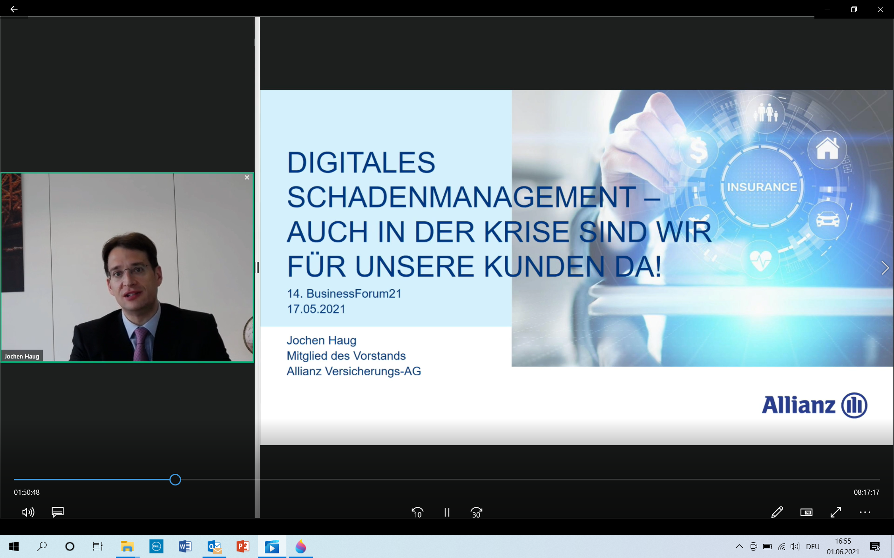Viewport: 894px width, 558px height.
Task: Open the volume control icon
Action: (x=28, y=512)
